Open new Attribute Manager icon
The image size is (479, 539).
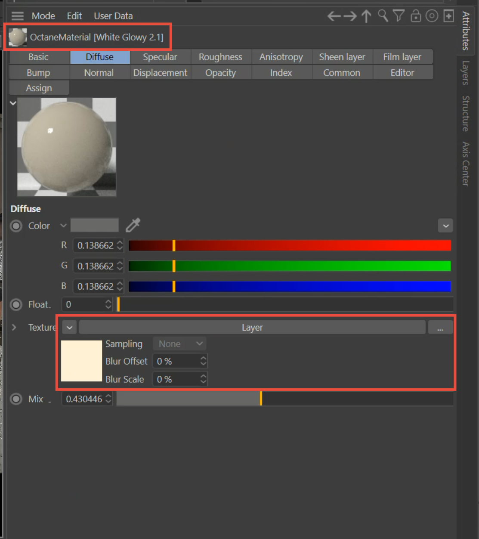(448, 16)
